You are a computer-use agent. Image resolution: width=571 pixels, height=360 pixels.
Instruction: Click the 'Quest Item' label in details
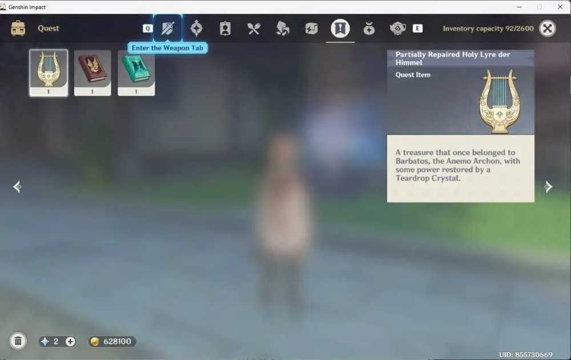tap(413, 75)
